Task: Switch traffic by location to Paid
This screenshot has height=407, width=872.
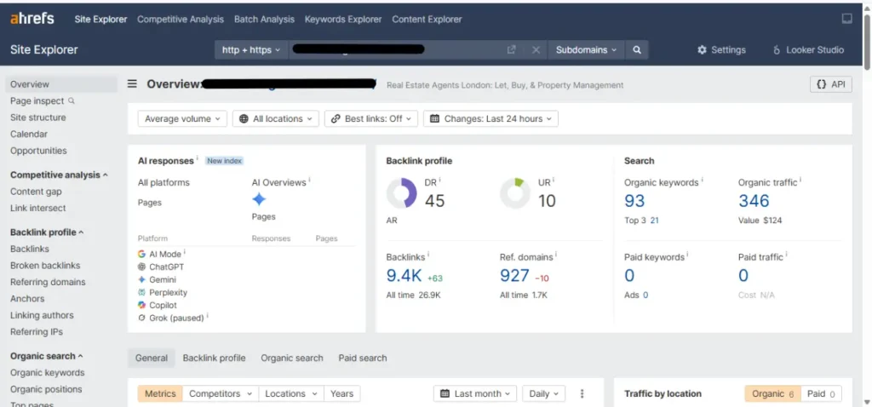Action: point(821,393)
